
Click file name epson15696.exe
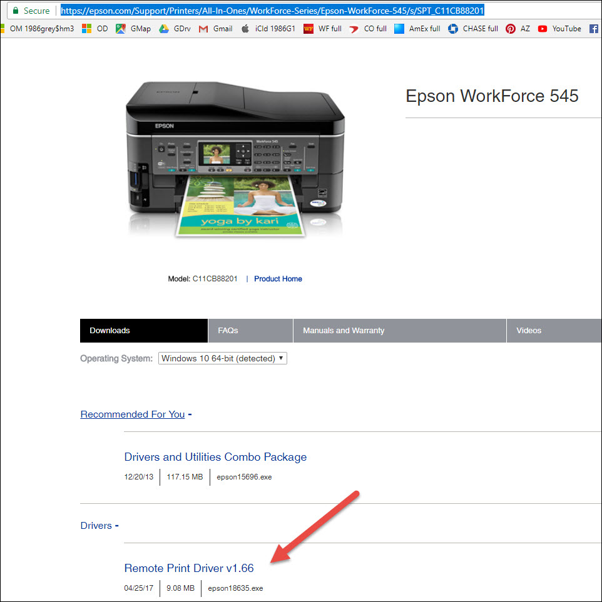(244, 477)
